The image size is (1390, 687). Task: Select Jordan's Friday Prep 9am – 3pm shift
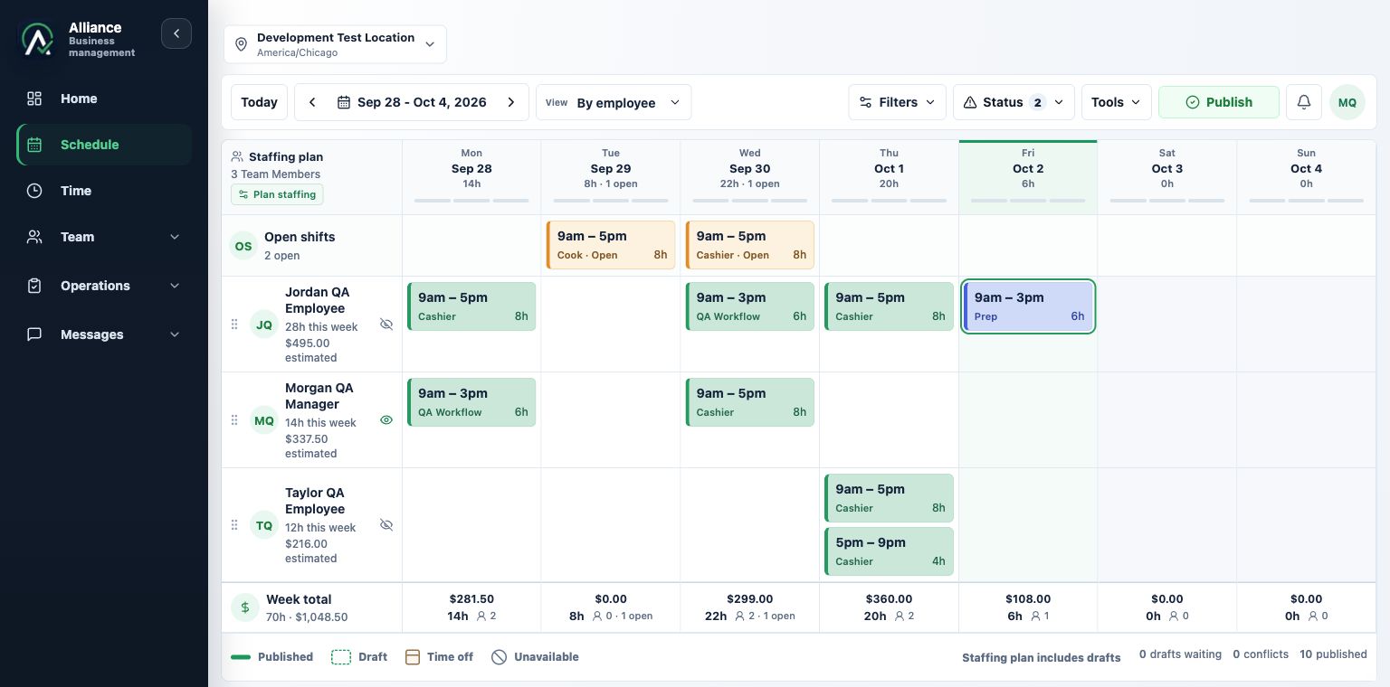pyautogui.click(x=1028, y=306)
